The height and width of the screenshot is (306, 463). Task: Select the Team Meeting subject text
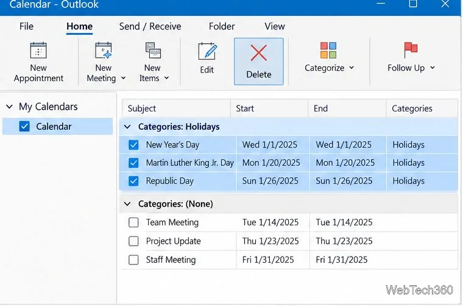coord(172,222)
